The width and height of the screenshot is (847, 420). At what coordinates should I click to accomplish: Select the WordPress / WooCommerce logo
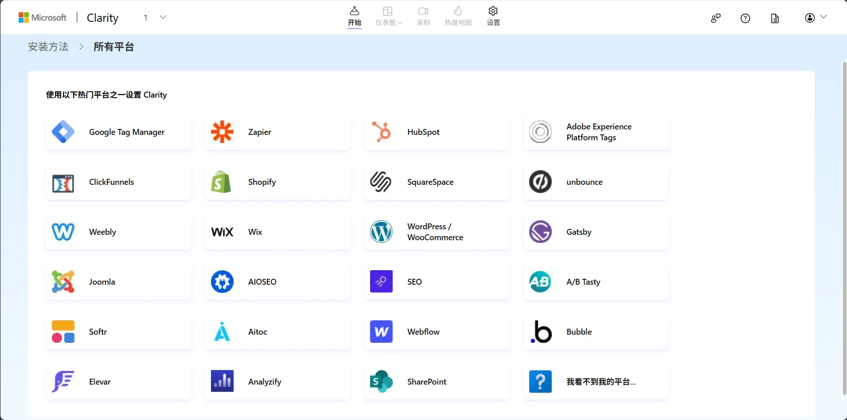tap(381, 232)
